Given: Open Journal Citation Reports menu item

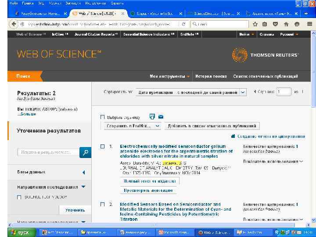Looking at the screenshot, I should [96, 35].
